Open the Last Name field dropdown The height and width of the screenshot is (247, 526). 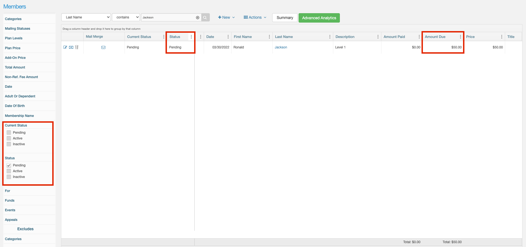coord(86,17)
